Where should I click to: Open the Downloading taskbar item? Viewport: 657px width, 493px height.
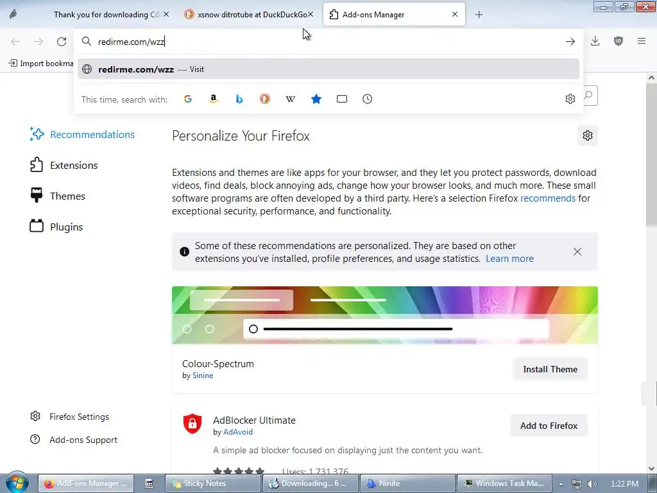pyautogui.click(x=310, y=483)
